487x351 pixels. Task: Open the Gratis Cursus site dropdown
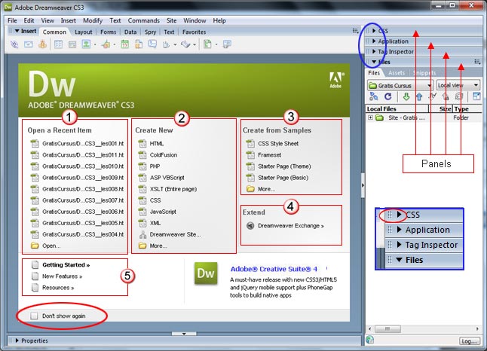(400, 85)
